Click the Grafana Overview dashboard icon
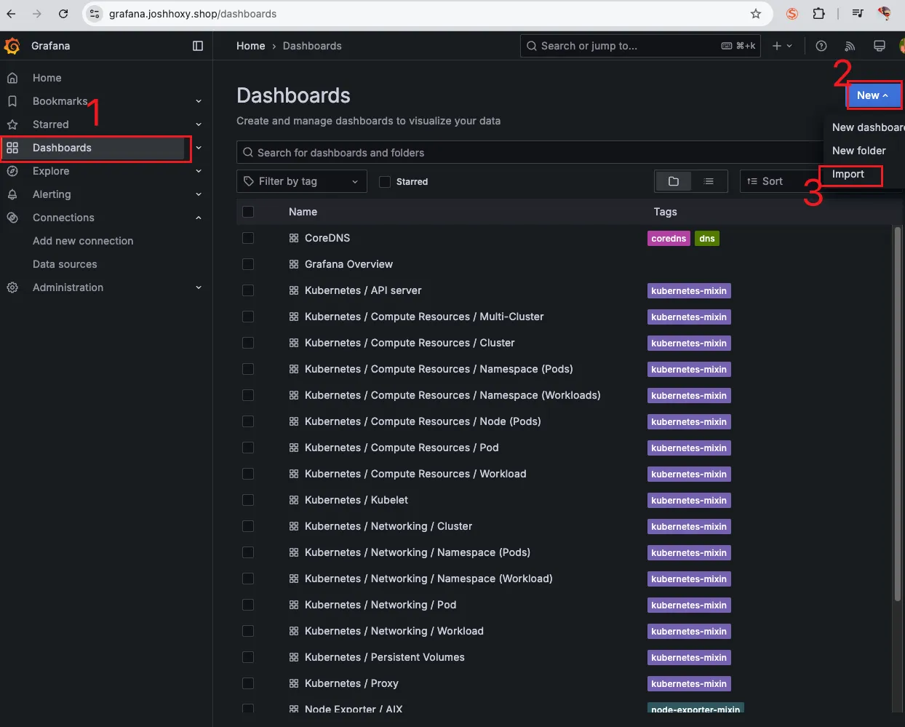The height and width of the screenshot is (727, 905). tap(294, 264)
